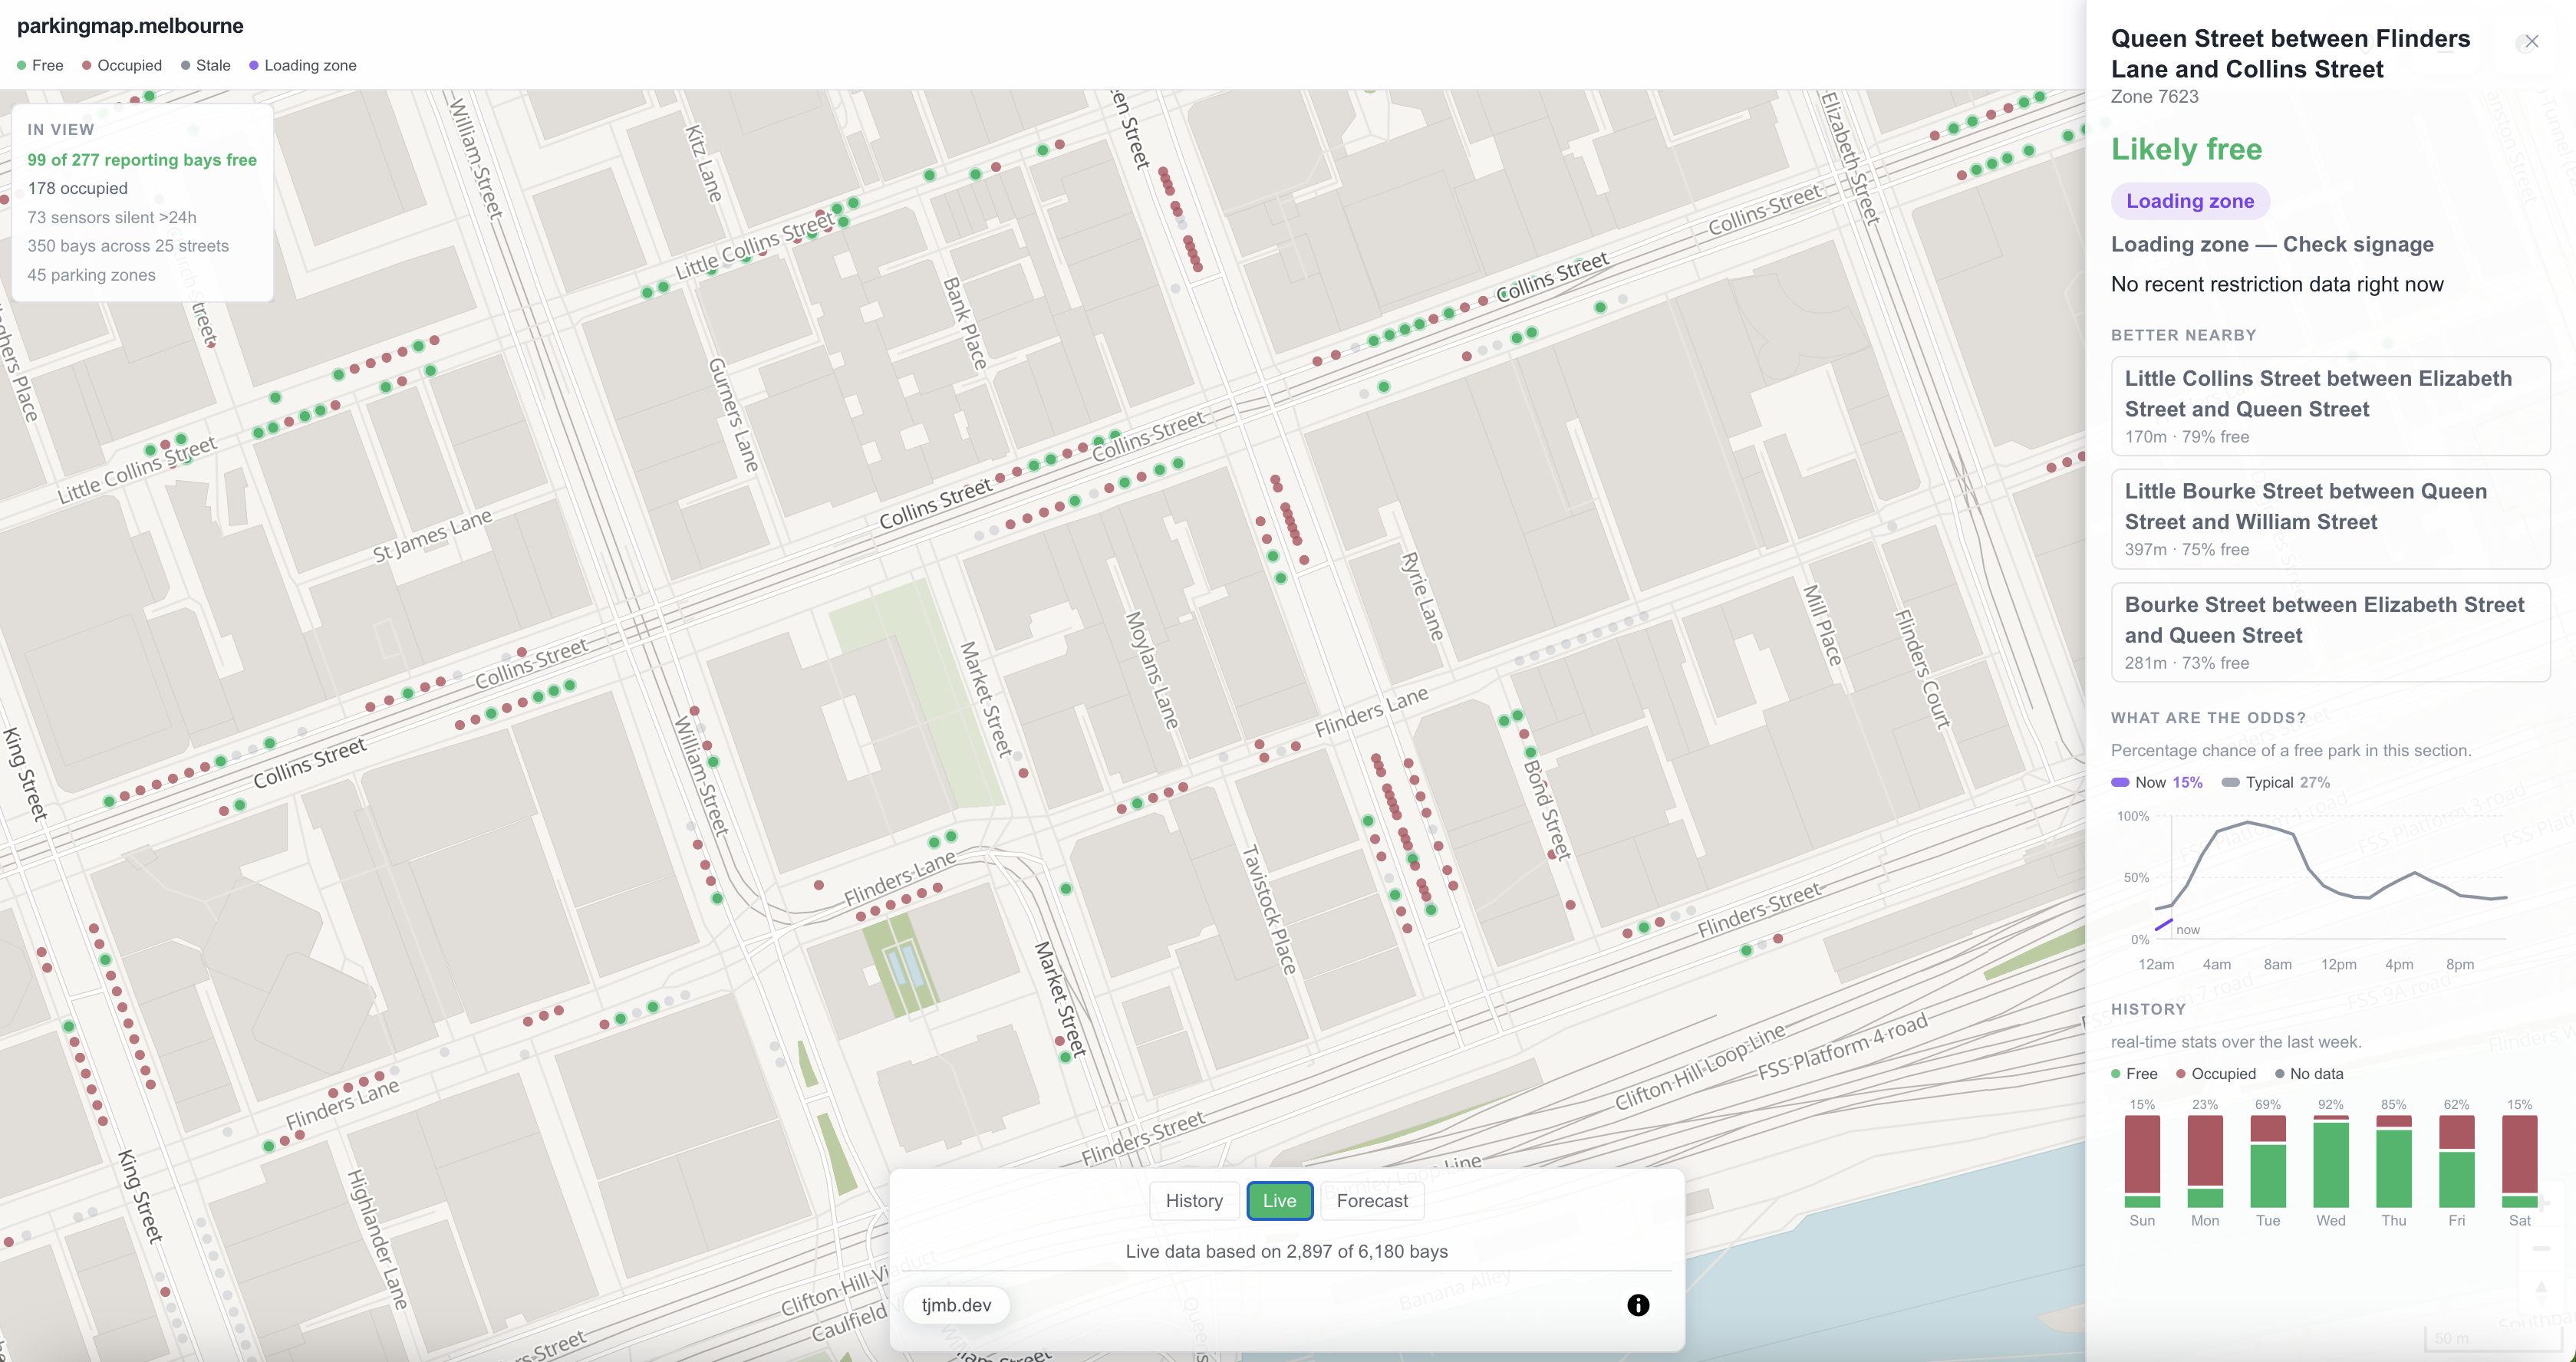Viewport: 2576px width, 1362px height.
Task: Click the 'Highlander Lane' map label
Action: point(377,1240)
